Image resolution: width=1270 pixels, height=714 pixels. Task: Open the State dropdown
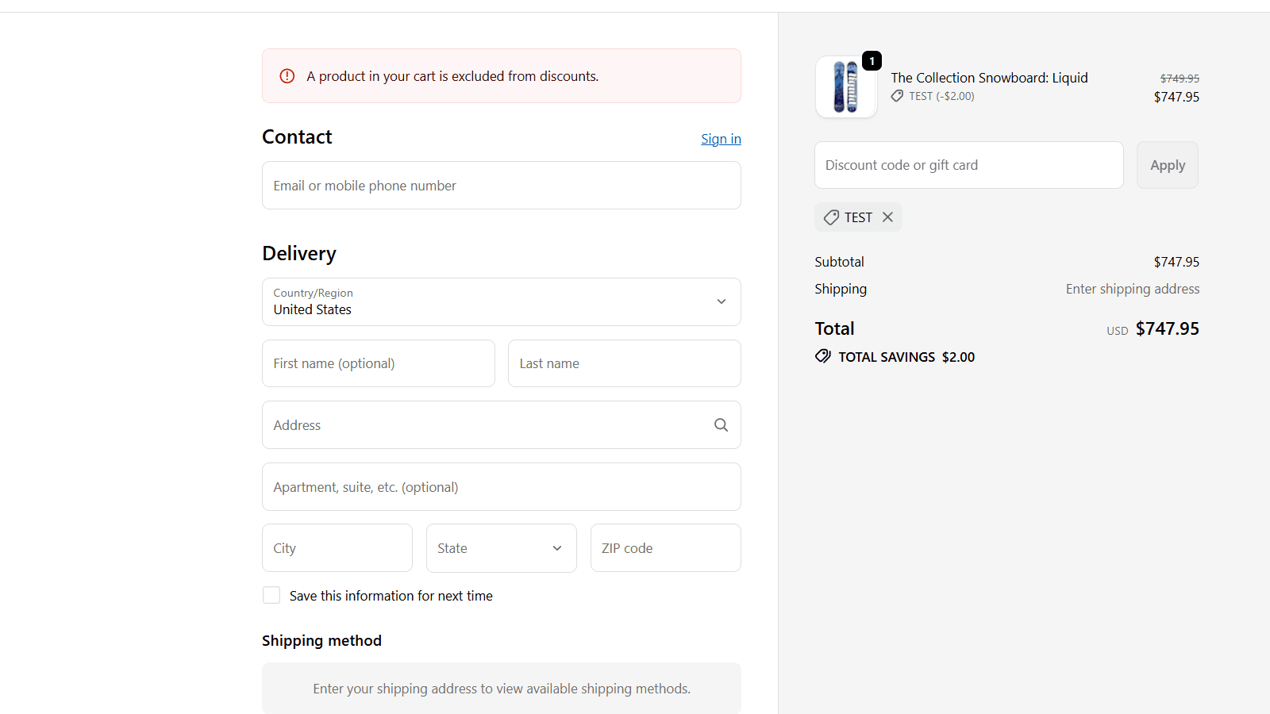tap(501, 547)
